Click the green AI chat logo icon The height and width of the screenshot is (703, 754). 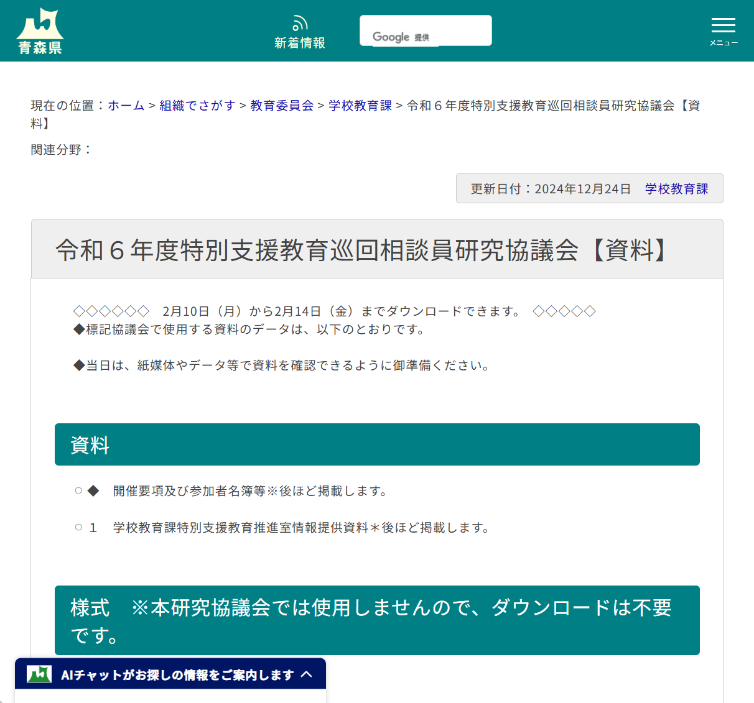pyautogui.click(x=39, y=673)
